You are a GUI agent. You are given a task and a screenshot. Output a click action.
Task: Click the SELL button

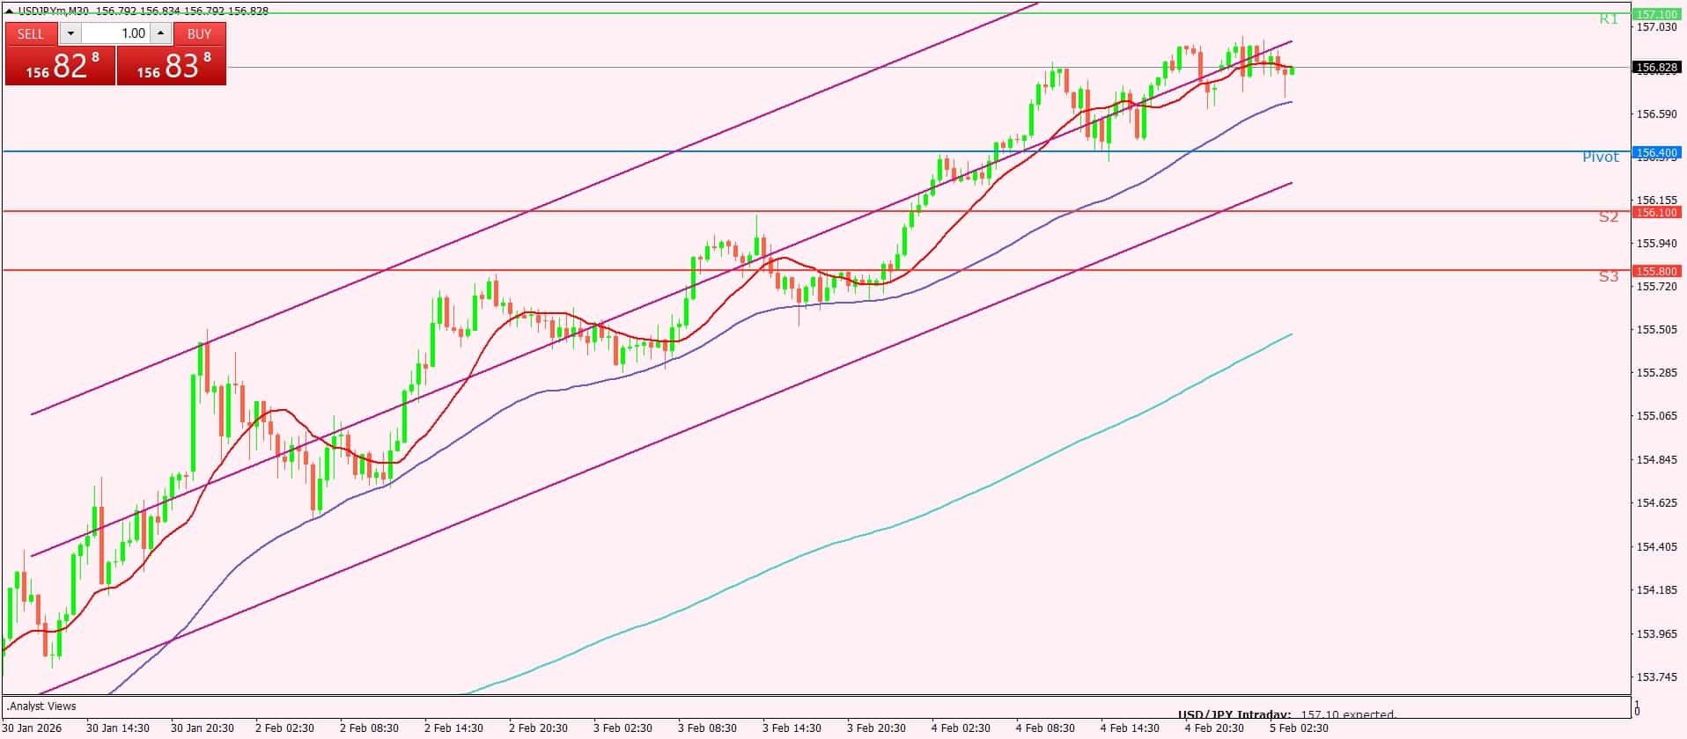tap(31, 33)
